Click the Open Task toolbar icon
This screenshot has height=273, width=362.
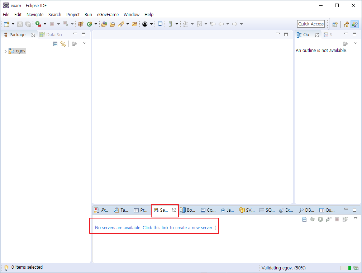tap(113, 24)
